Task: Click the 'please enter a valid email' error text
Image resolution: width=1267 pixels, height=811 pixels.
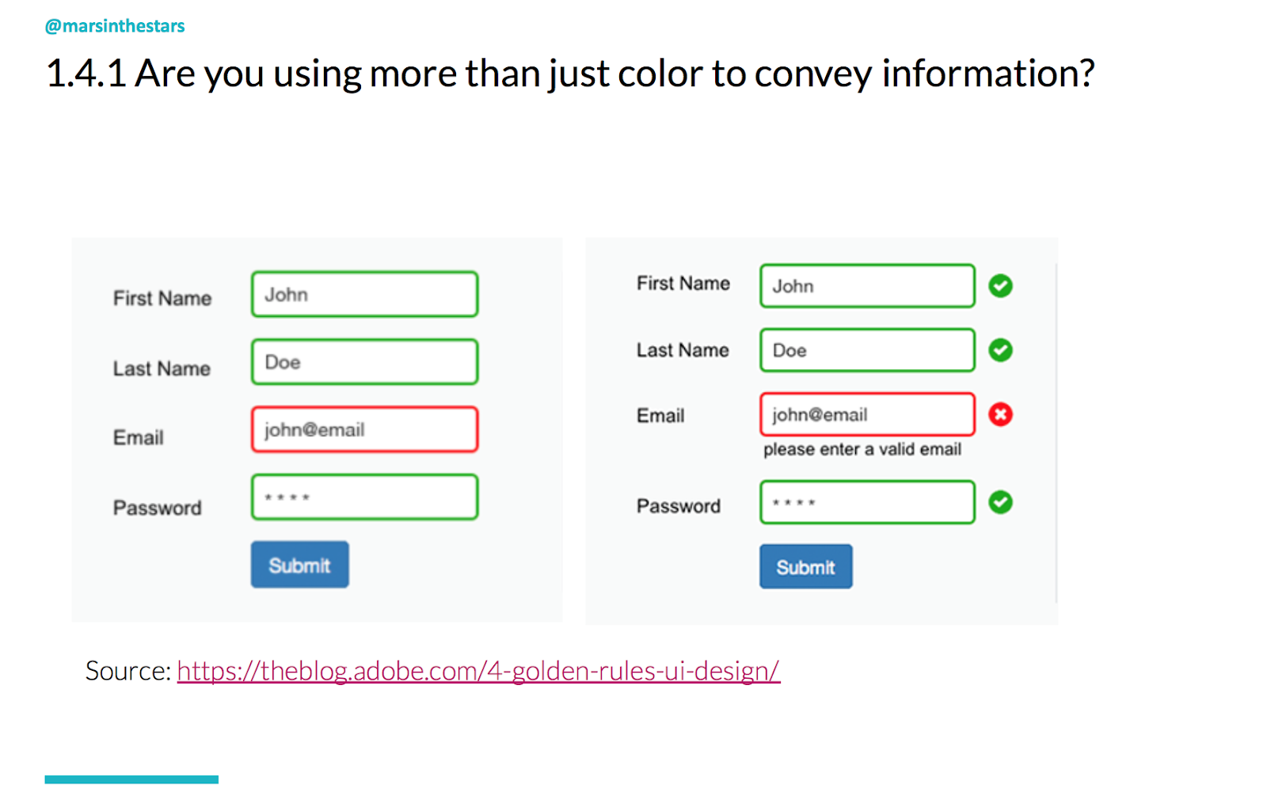Action: 862,449
